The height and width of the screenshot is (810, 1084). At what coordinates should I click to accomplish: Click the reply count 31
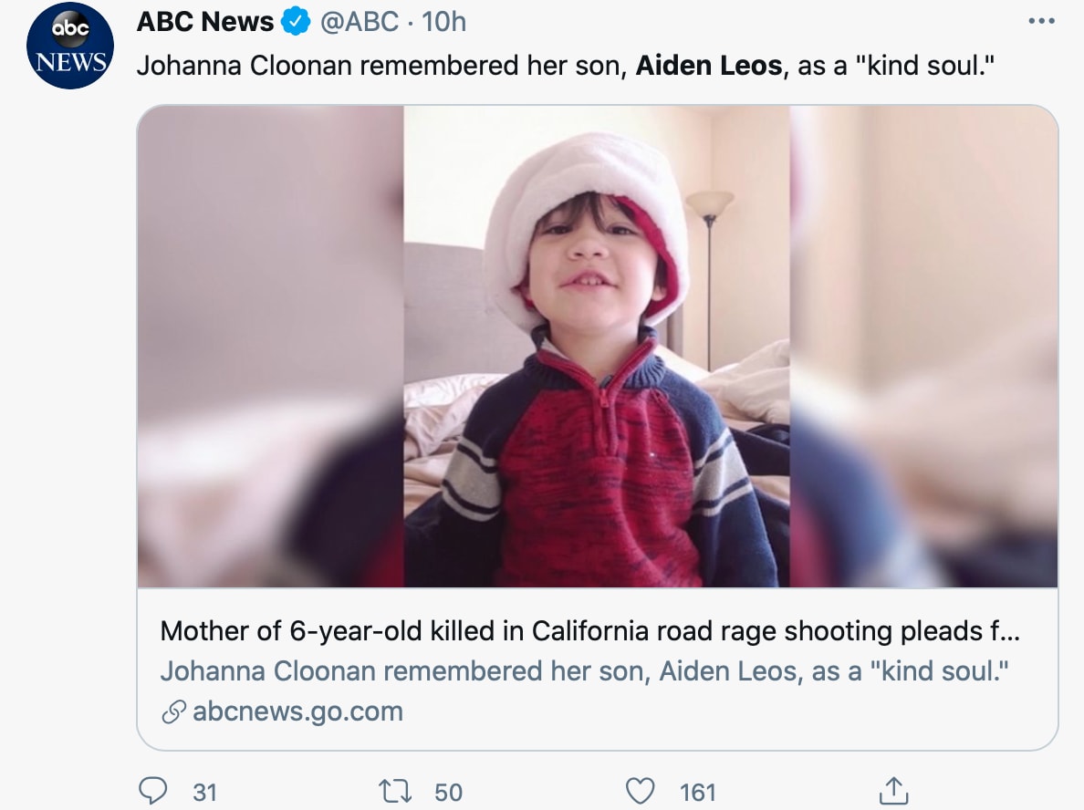pyautogui.click(x=205, y=792)
